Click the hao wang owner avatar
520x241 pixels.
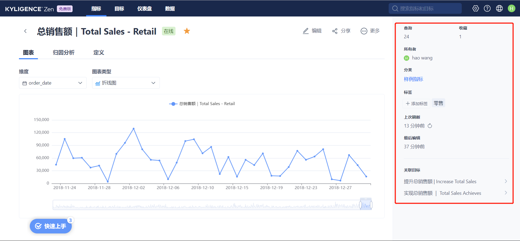coord(407,58)
